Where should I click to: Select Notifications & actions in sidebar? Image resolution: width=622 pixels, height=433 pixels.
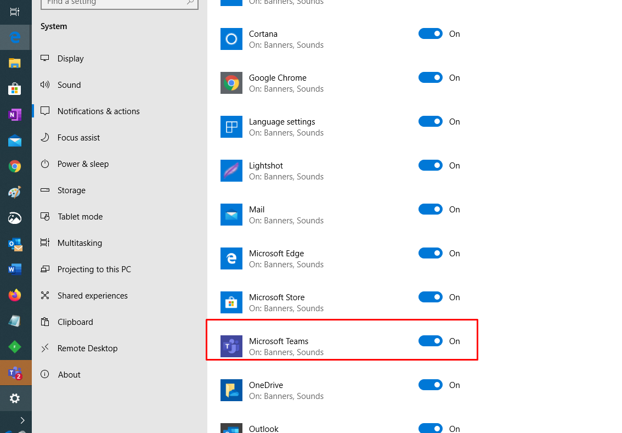pyautogui.click(x=120, y=111)
